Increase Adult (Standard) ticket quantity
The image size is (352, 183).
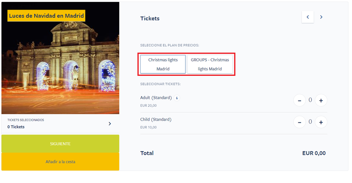(321, 100)
